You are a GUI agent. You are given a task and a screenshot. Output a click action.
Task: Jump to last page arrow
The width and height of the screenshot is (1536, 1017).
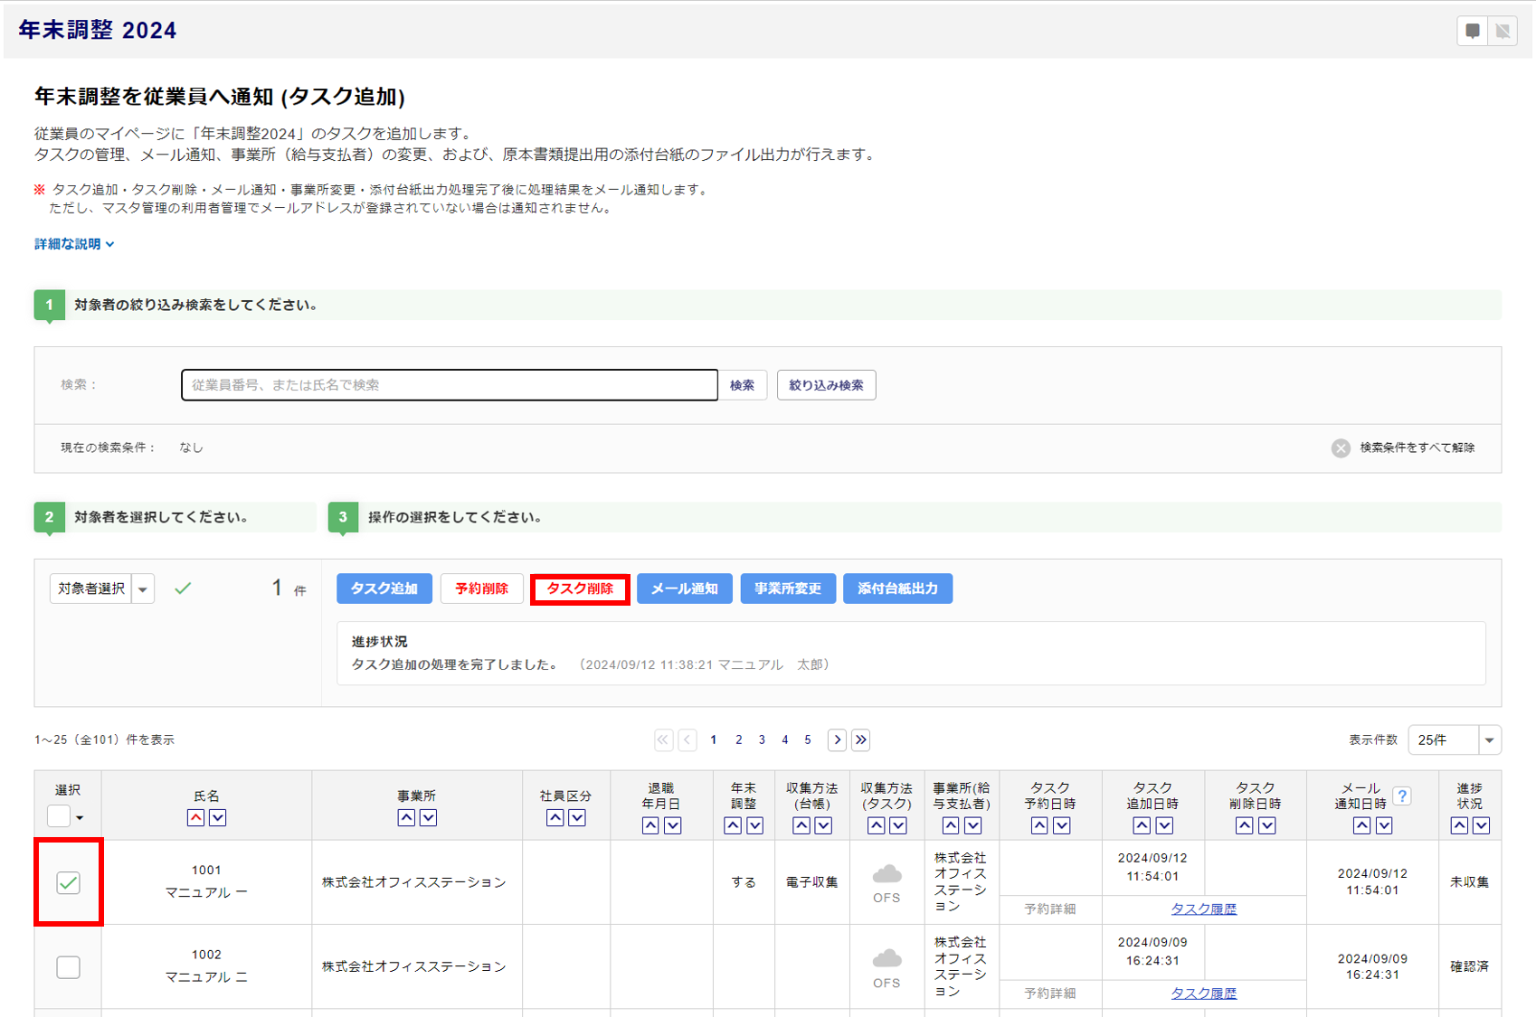tap(861, 740)
